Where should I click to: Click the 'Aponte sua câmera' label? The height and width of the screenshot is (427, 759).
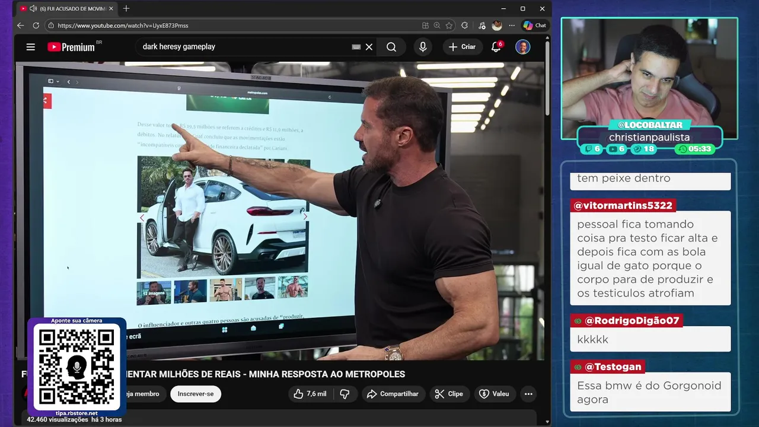(x=76, y=320)
